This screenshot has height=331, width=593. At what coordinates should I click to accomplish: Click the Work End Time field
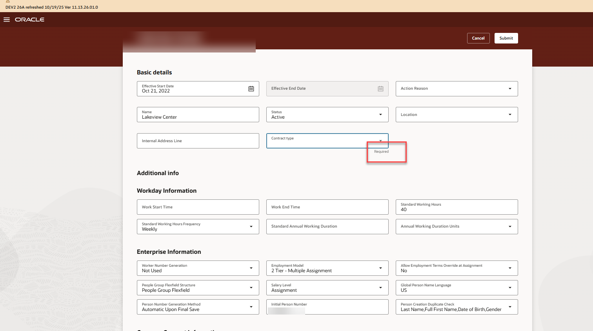[327, 207]
